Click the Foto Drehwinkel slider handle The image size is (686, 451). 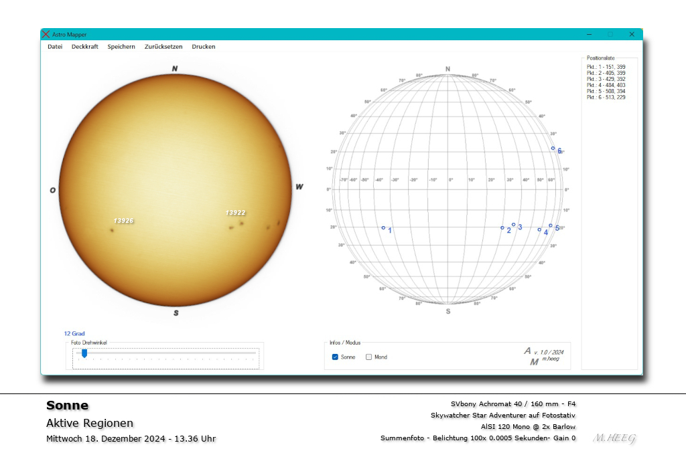[x=84, y=354]
